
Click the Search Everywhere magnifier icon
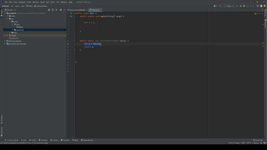click(258, 6)
